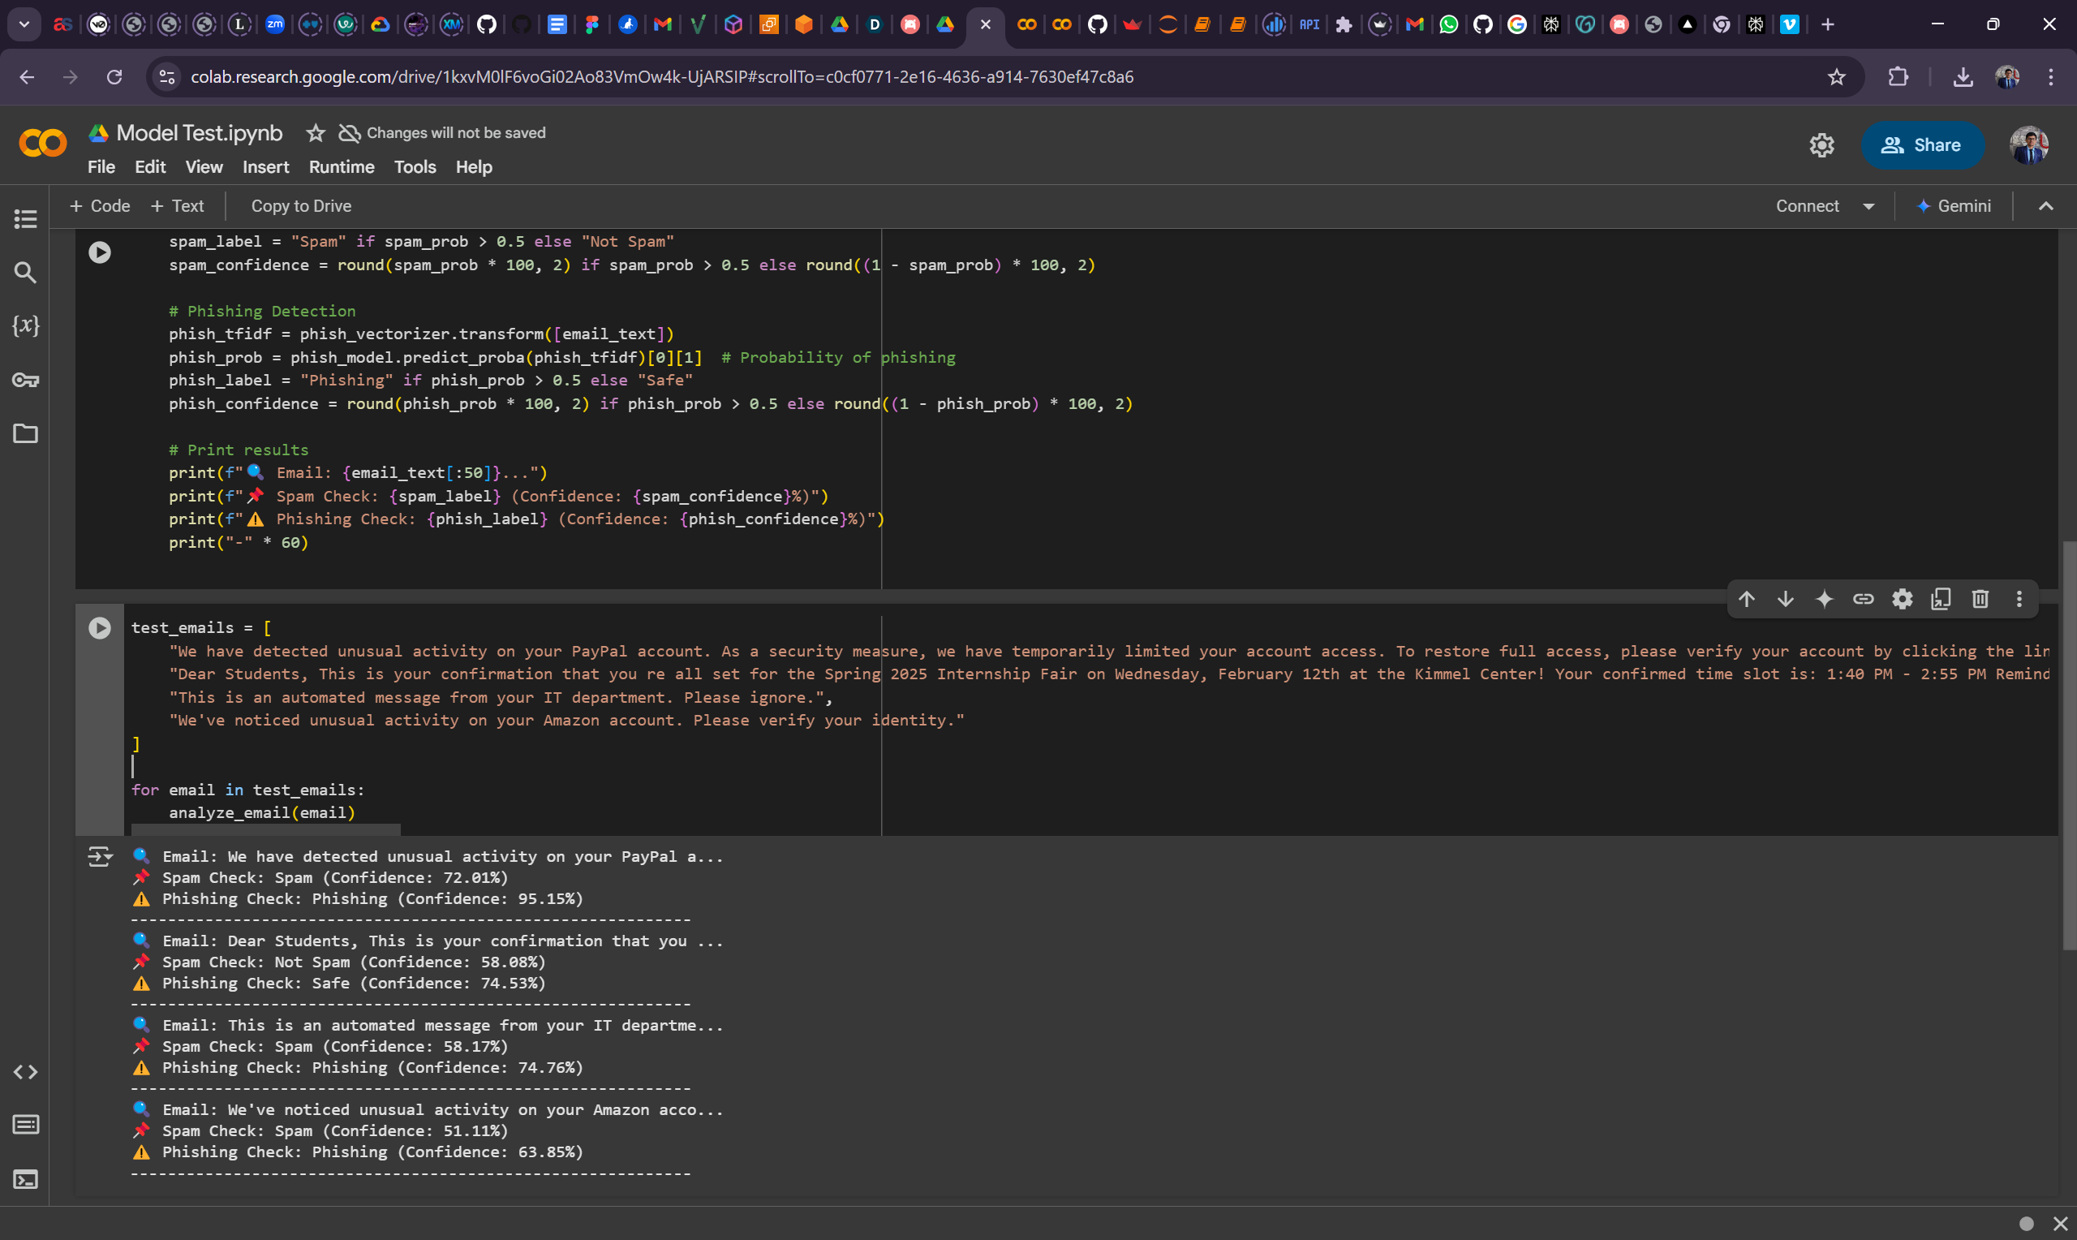Open the Find and replace search icon

pos(25,273)
